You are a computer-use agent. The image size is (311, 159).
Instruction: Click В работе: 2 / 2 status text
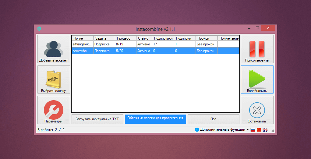coord(51,130)
